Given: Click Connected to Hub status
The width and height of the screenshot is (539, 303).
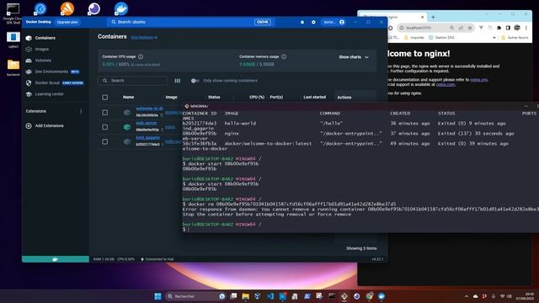Looking at the screenshot, I should click(157, 259).
